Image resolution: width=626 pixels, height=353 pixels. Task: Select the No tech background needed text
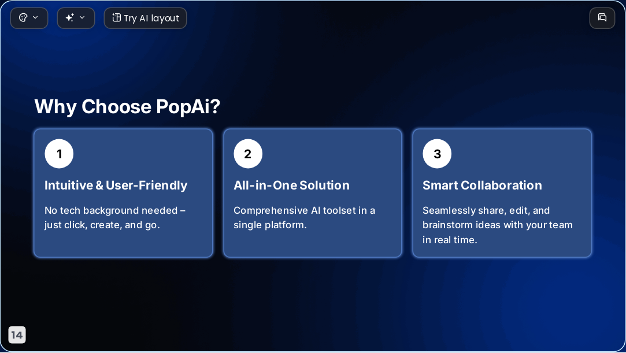(115, 218)
